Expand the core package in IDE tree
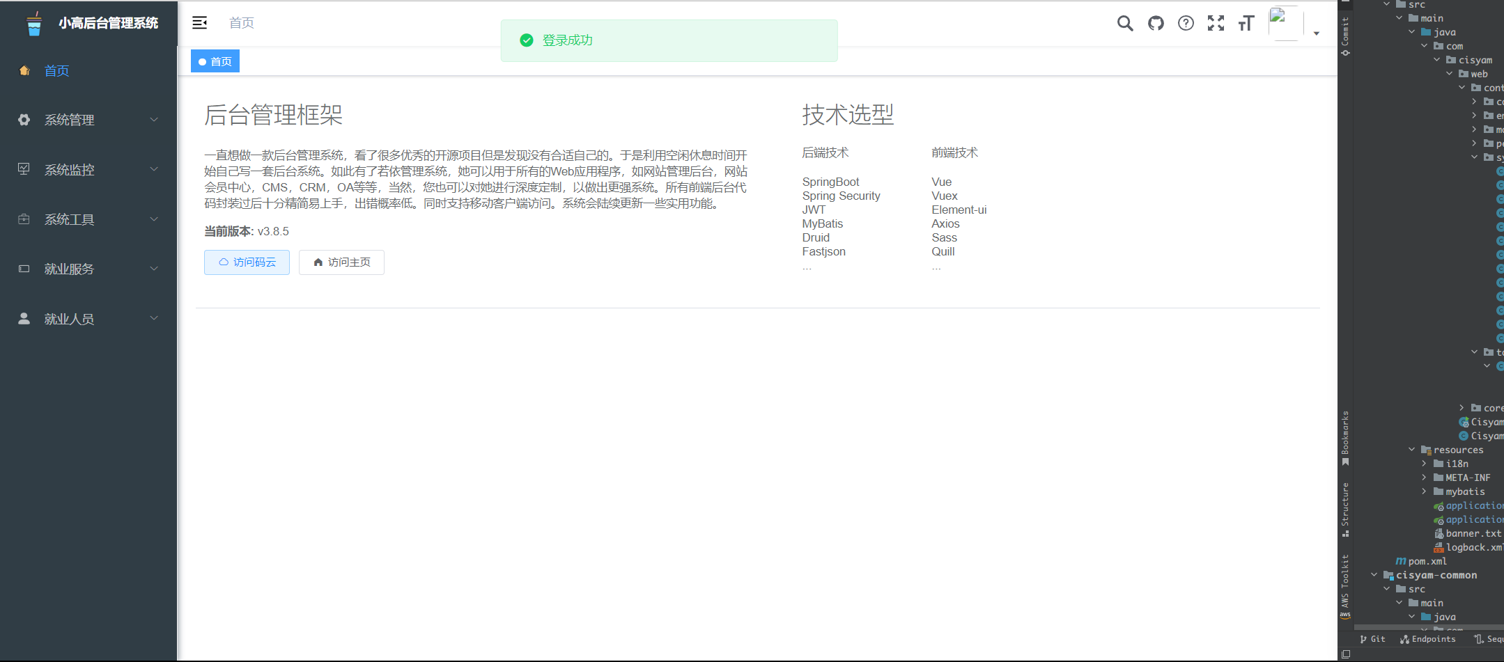This screenshot has height=662, width=1504. click(1462, 408)
